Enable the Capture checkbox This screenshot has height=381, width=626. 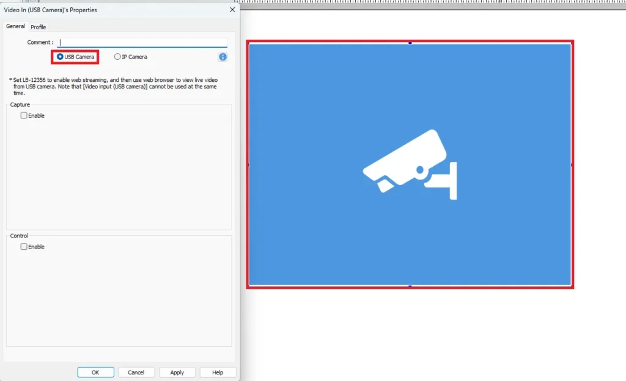23,115
